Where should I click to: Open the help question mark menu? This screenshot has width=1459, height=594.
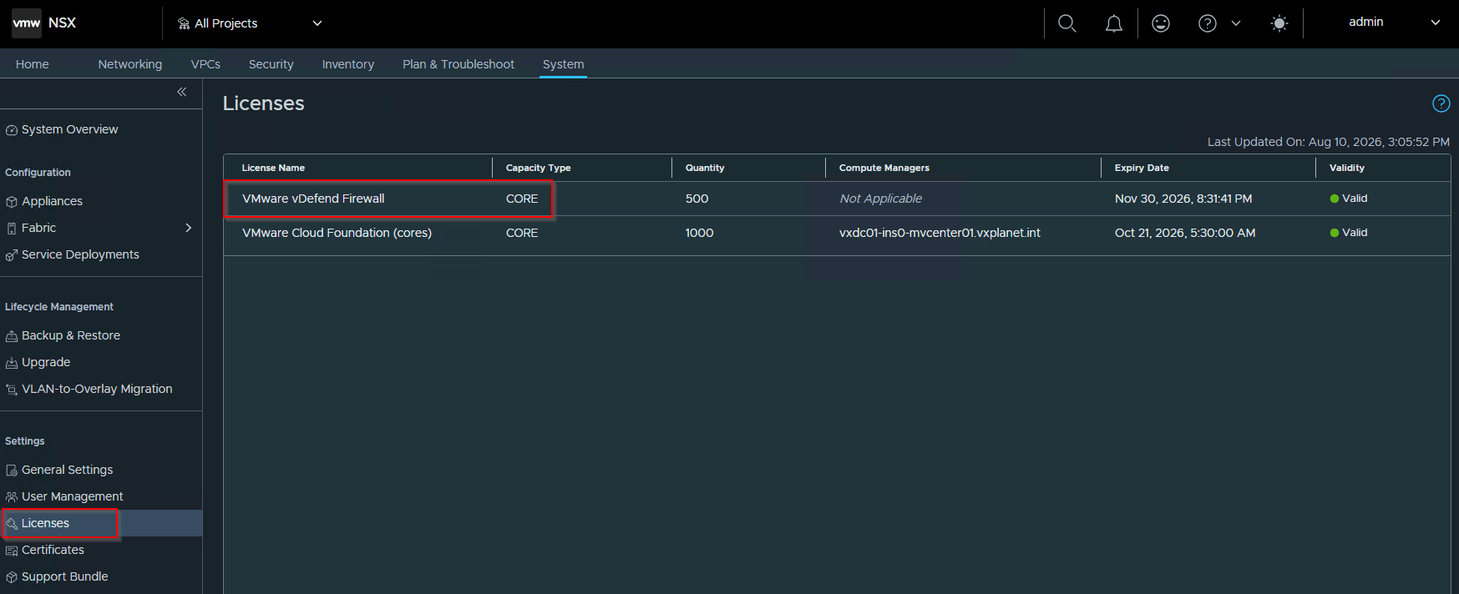[1208, 23]
